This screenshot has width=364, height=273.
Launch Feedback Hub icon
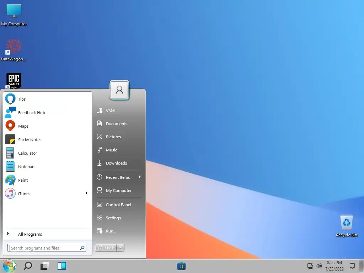[10, 112]
